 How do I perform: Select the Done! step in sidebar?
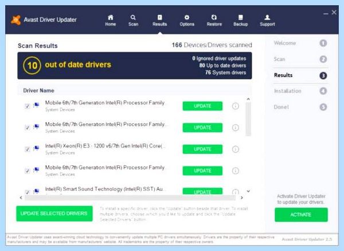tap(300, 107)
